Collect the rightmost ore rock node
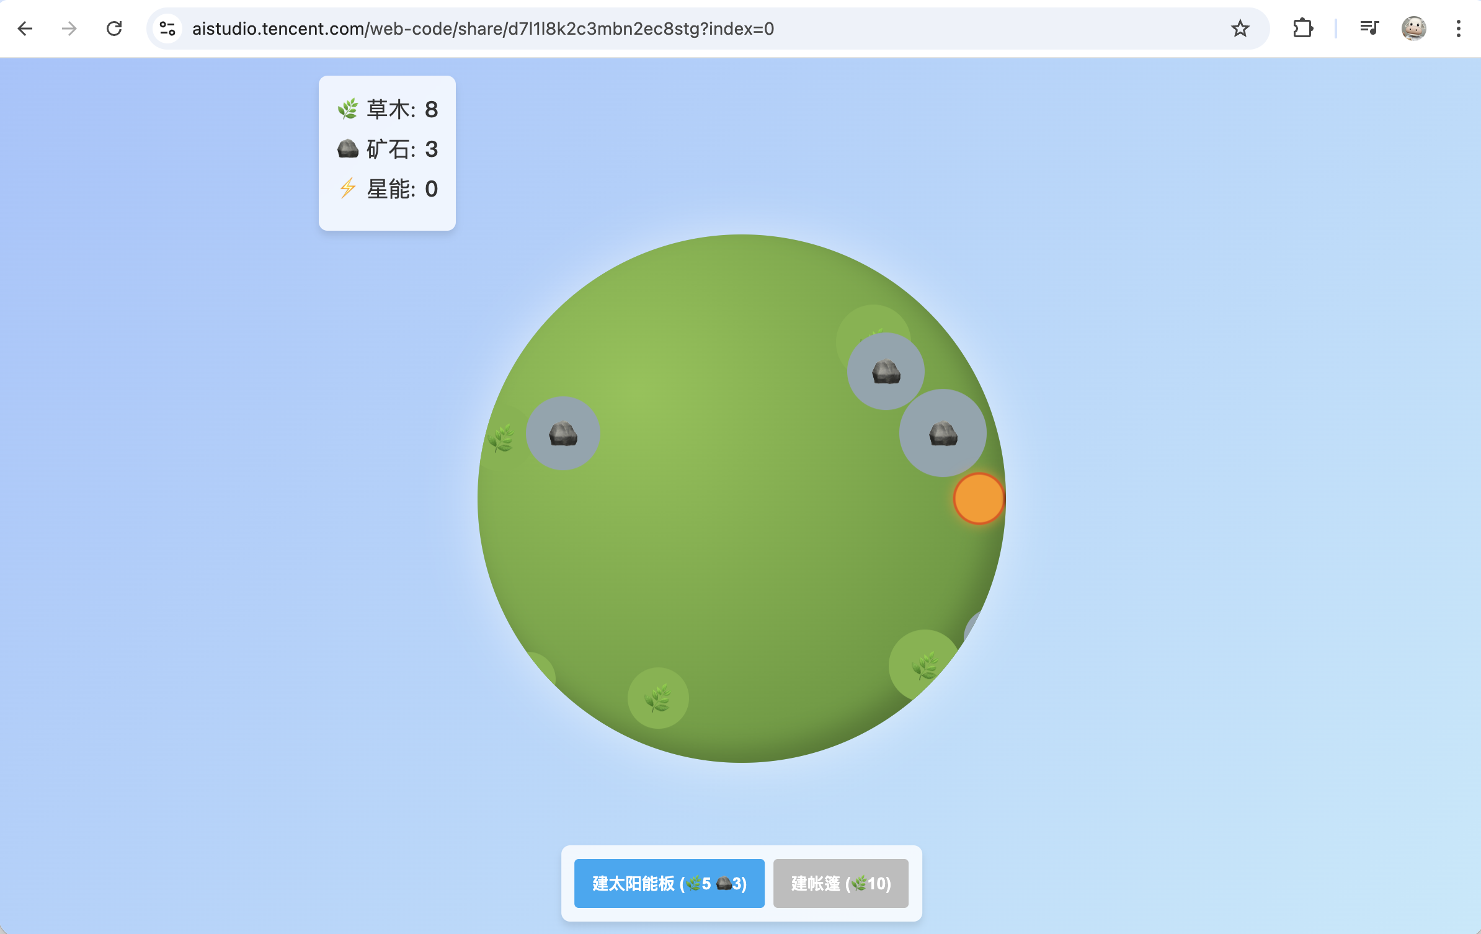Screen dimensions: 1481x934 [x=942, y=433]
